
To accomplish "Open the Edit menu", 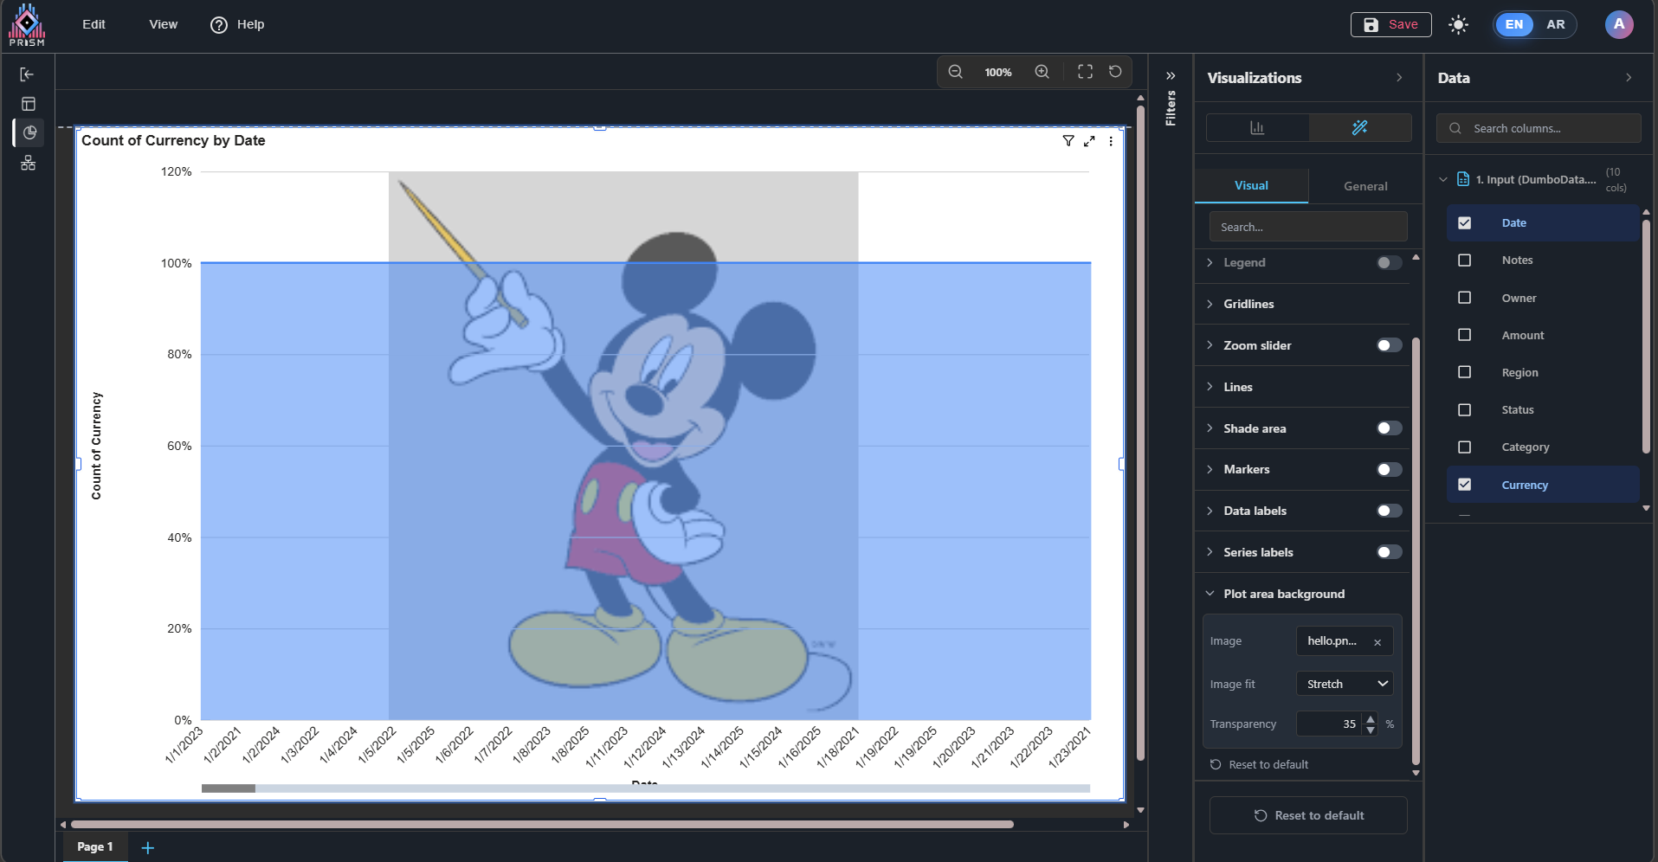I will click(94, 24).
